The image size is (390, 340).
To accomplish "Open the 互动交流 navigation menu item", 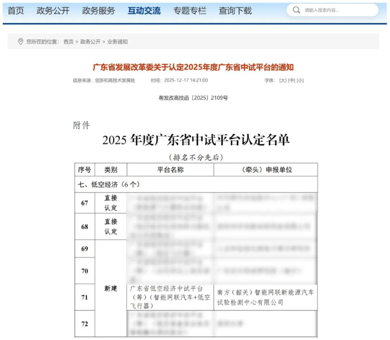I will point(144,11).
